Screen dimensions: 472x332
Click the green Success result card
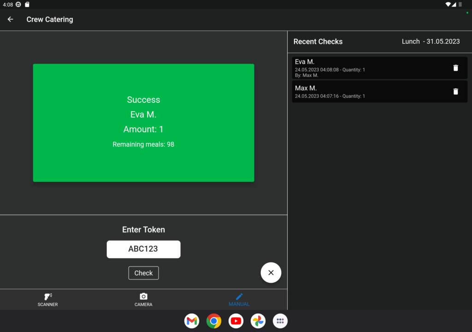(x=144, y=123)
